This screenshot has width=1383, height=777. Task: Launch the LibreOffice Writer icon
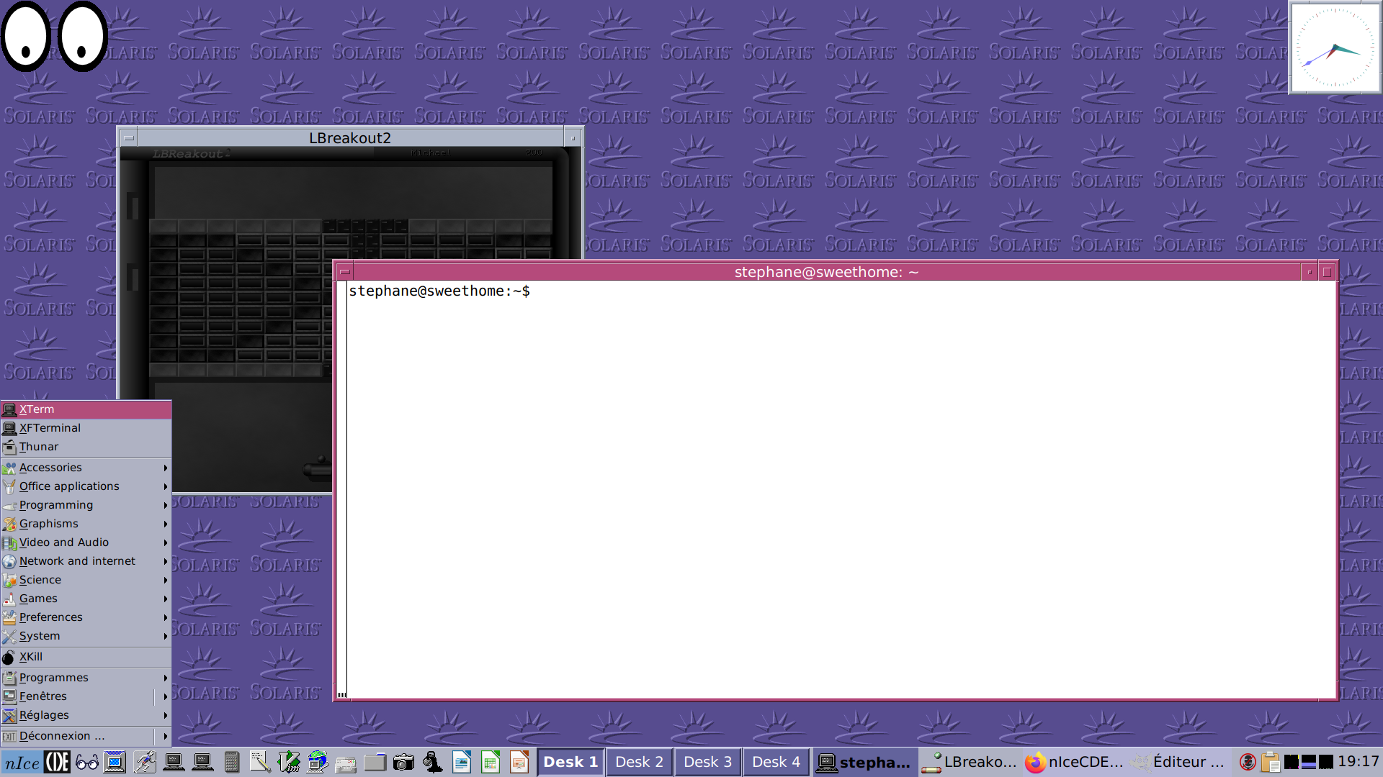[x=462, y=762]
